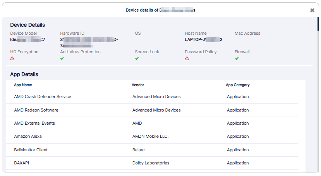Screen dimensions: 321x176
Task: Click the Hardware ID label
Action: (x=72, y=33)
